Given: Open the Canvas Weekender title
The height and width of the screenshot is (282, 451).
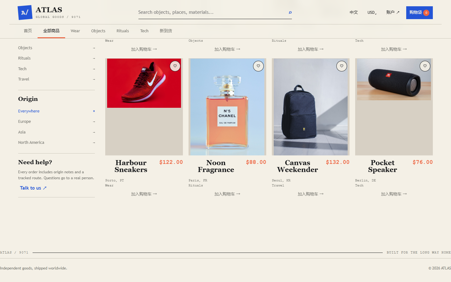Looking at the screenshot, I should 298,166.
